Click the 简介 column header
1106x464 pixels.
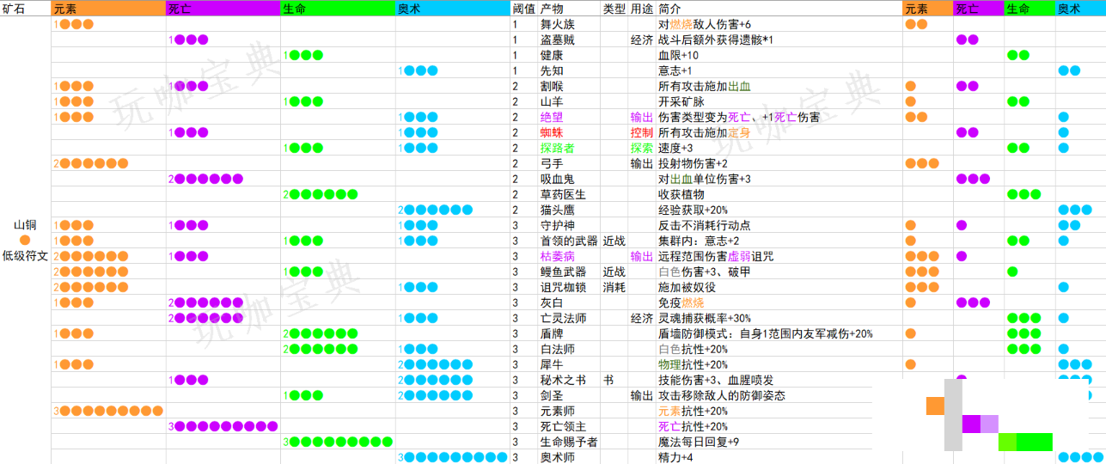coord(669,9)
